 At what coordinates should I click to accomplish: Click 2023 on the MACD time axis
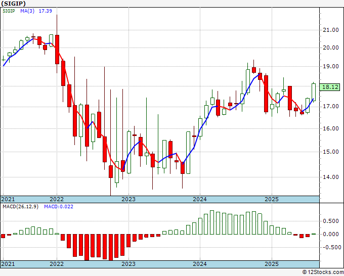(x=128, y=264)
